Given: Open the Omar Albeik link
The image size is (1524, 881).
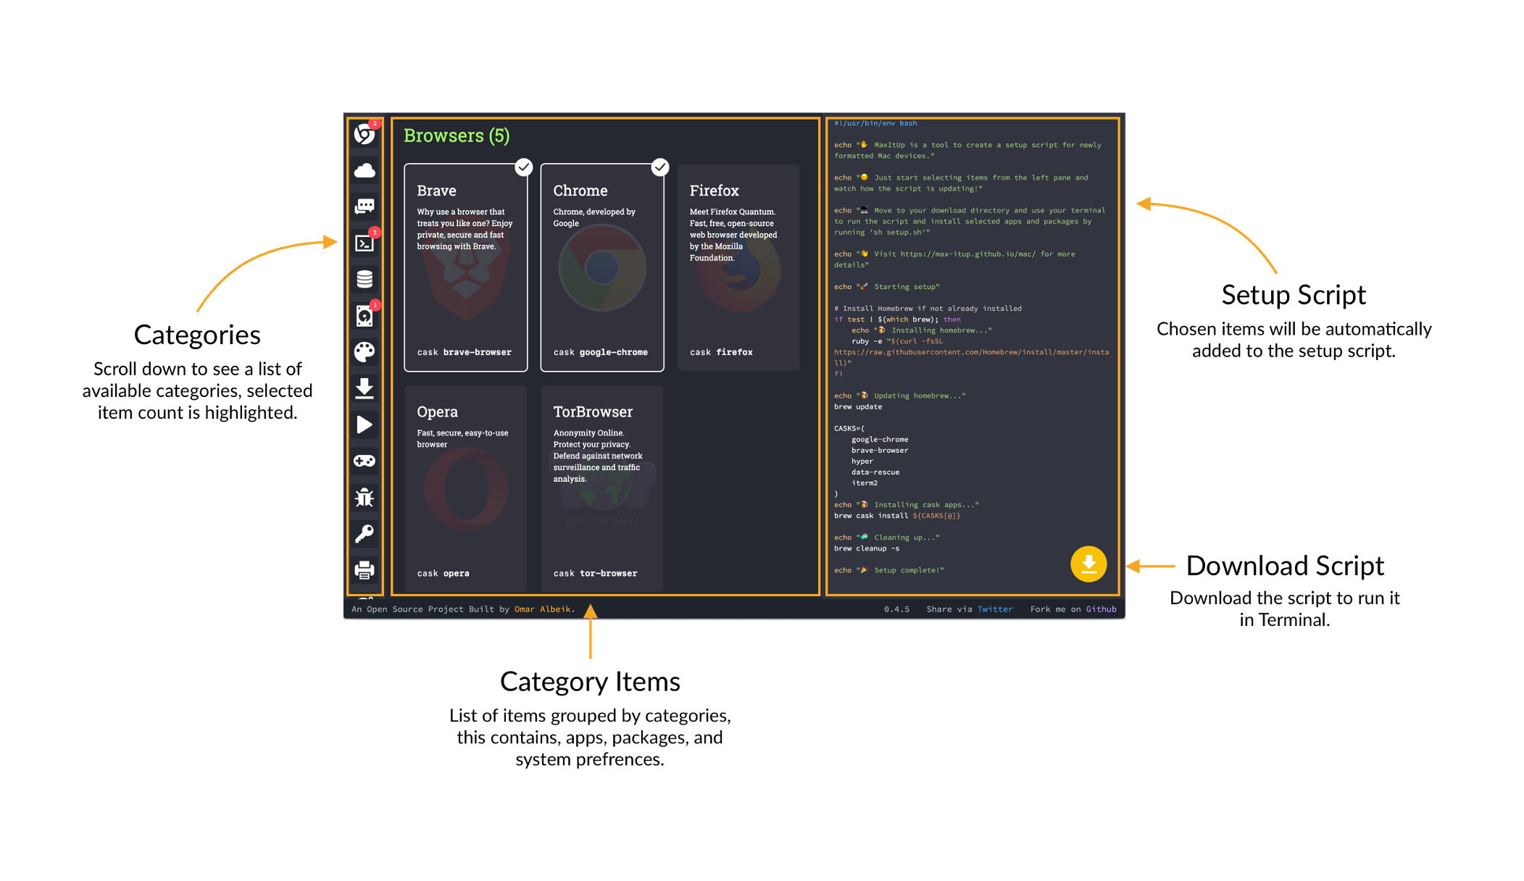Looking at the screenshot, I should [542, 609].
